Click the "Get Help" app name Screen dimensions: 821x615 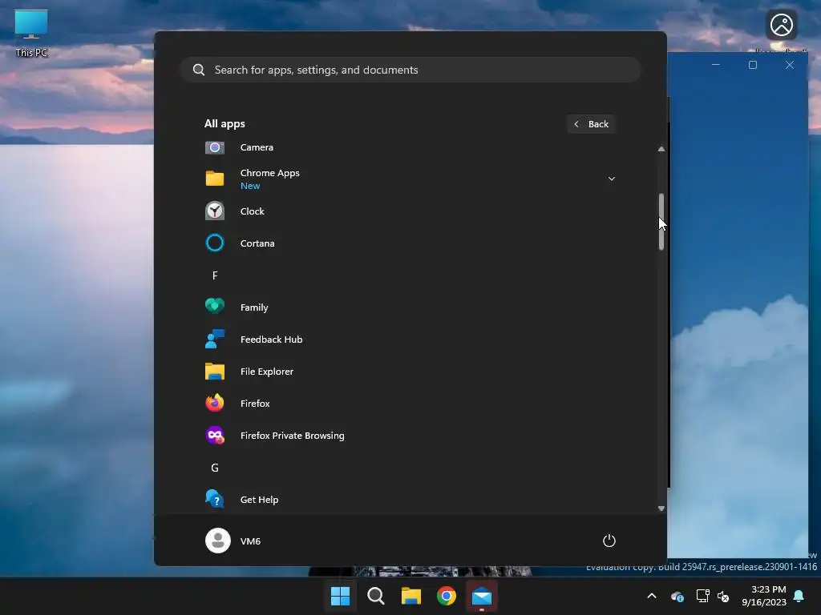[259, 500]
